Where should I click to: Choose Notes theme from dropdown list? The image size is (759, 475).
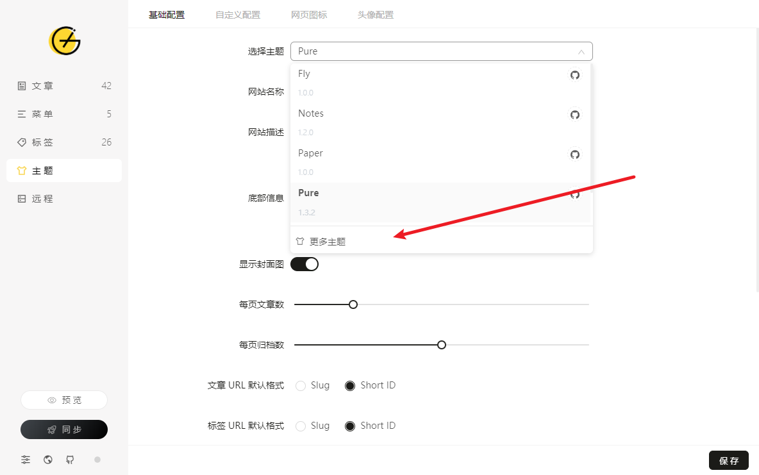[311, 113]
